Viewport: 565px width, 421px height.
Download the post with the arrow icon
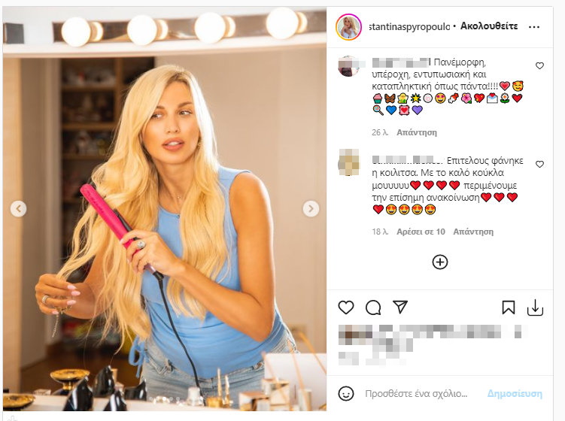point(535,307)
